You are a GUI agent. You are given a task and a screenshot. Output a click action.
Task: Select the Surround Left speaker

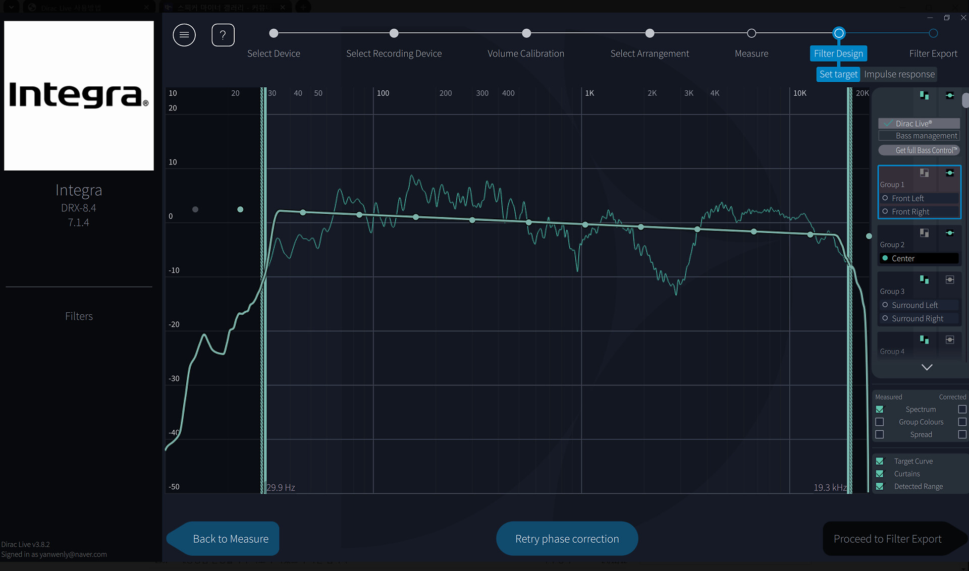(x=914, y=305)
